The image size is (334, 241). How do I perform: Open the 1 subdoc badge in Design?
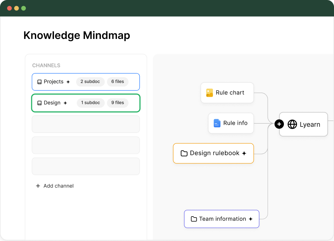click(x=91, y=103)
